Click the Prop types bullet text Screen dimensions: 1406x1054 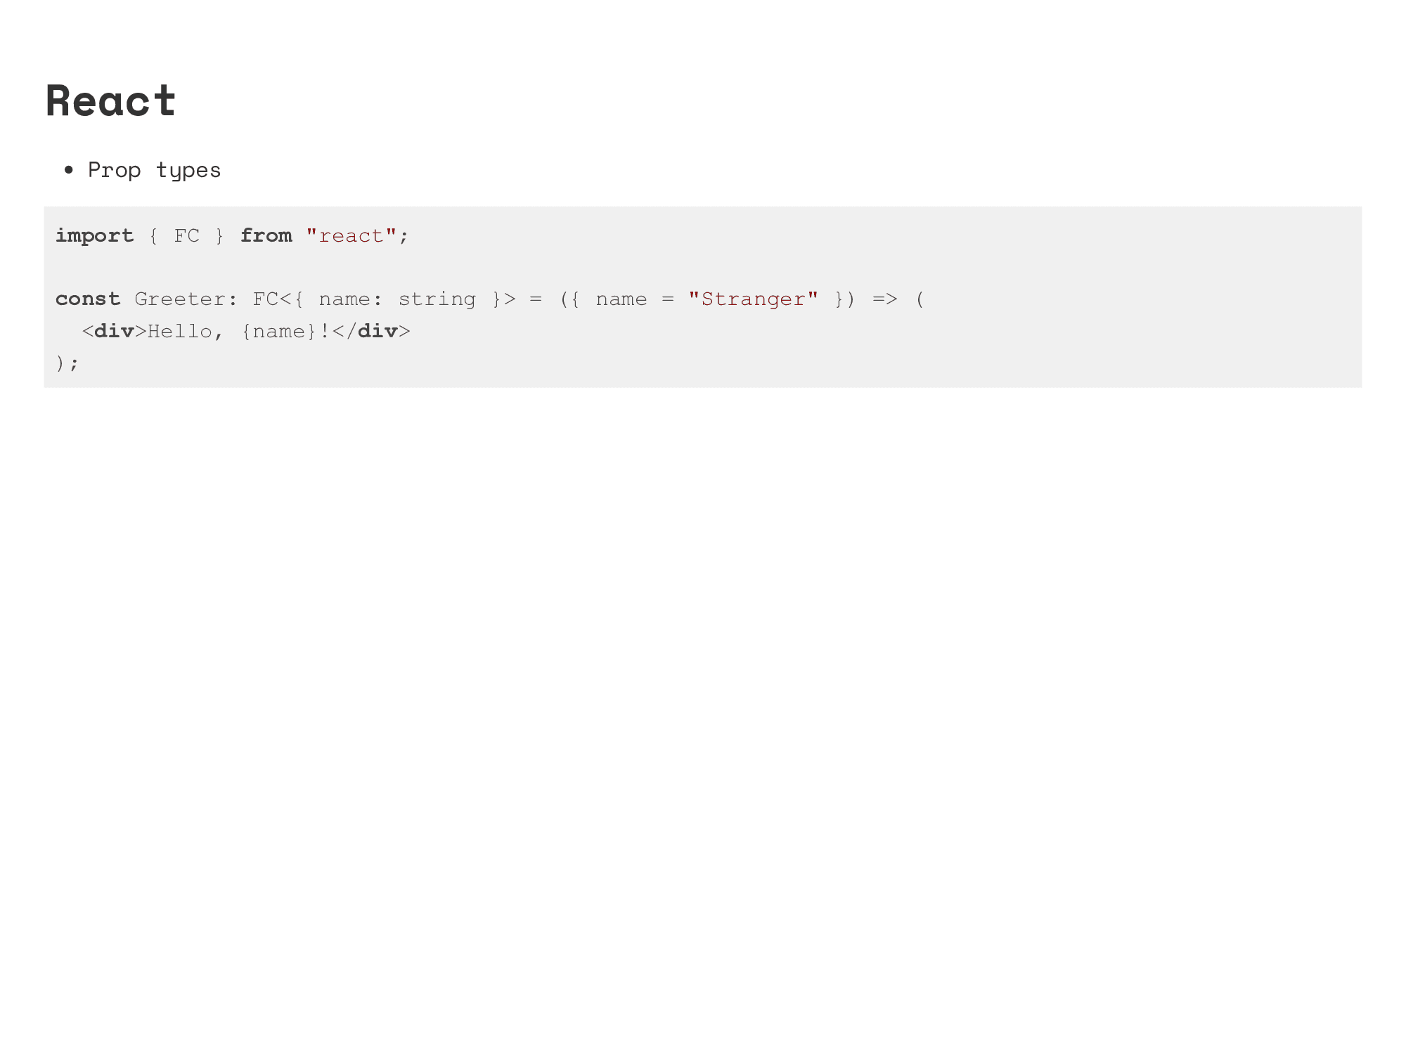pos(154,170)
